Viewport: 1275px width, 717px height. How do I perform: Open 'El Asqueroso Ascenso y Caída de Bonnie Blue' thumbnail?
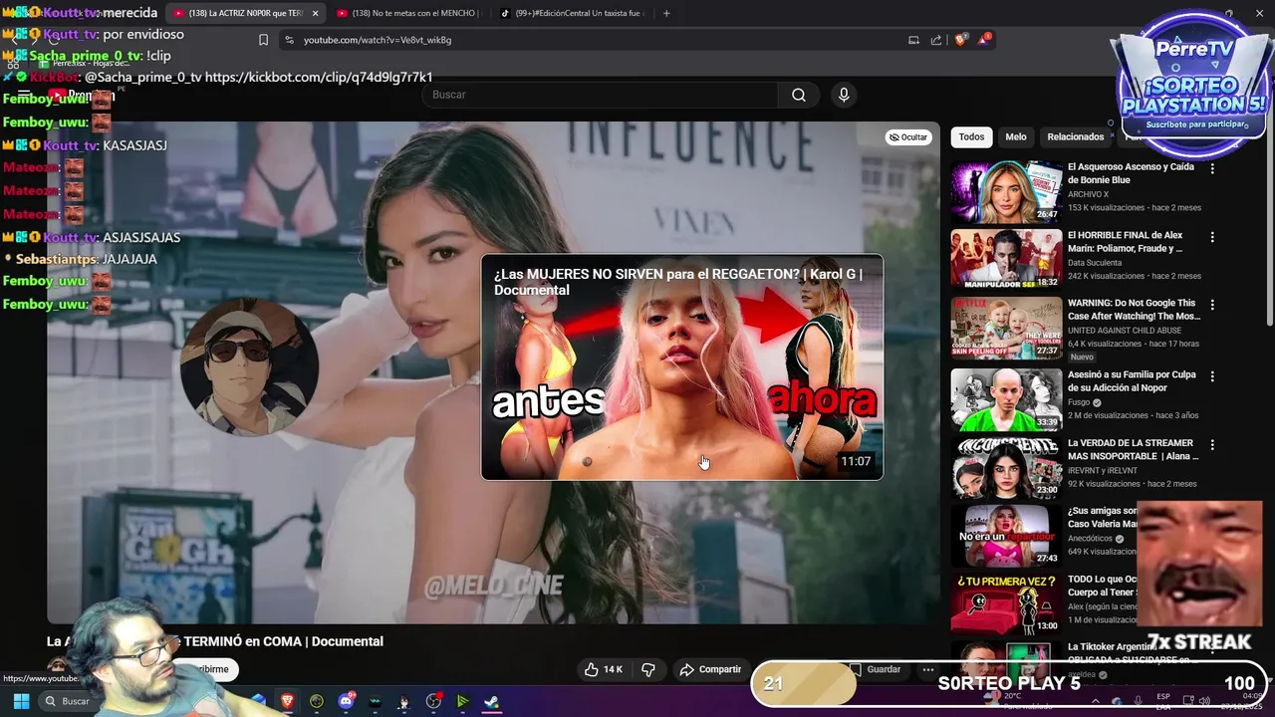click(1006, 192)
